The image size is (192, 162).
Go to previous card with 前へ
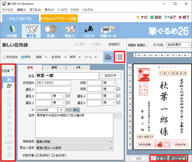(162, 159)
